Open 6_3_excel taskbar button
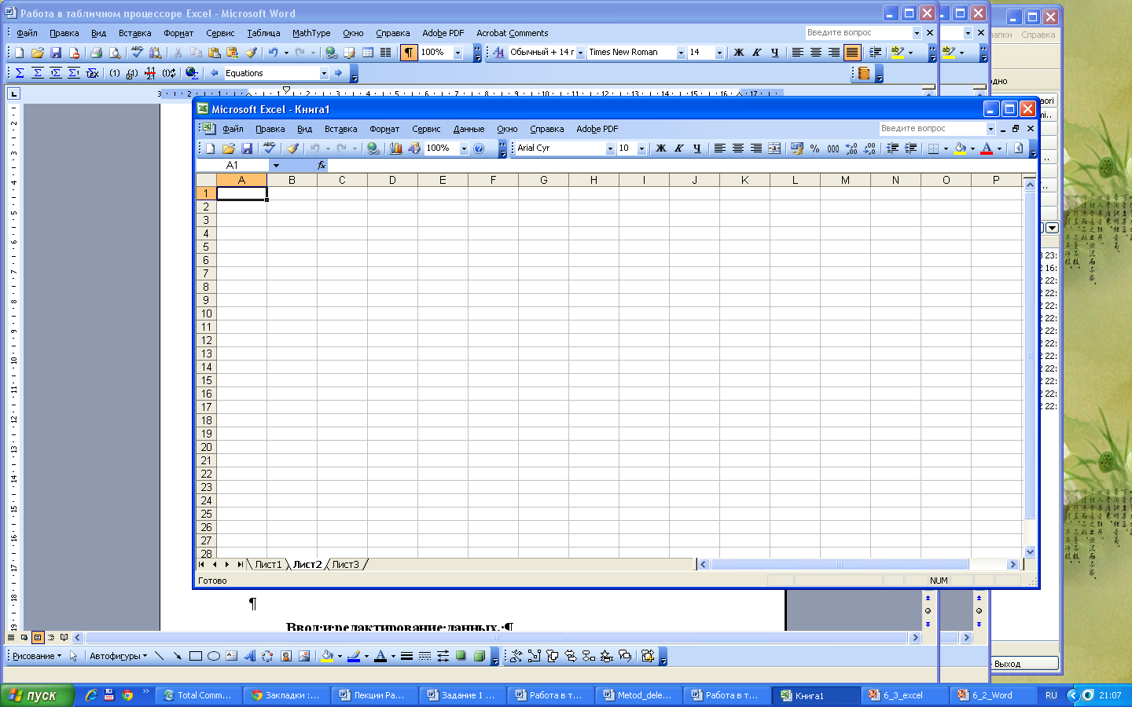Viewport: 1132px width, 707px height. (x=904, y=695)
